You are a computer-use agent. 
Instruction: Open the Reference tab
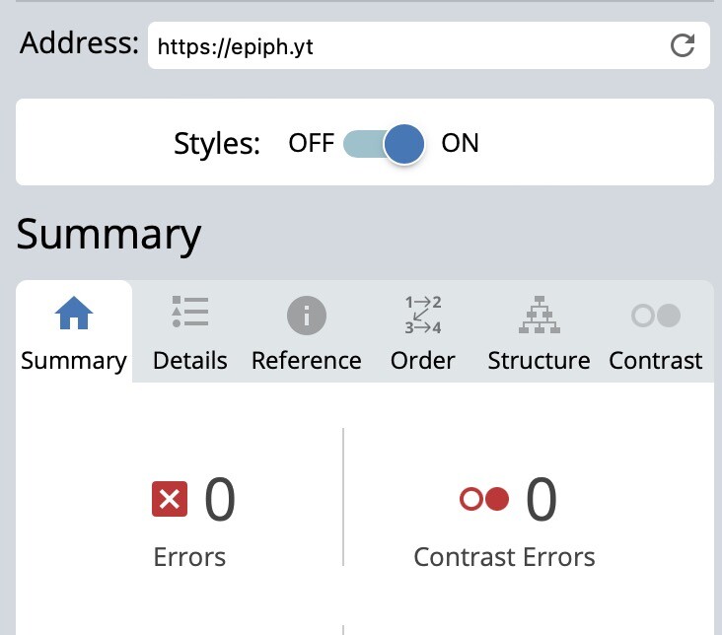click(x=306, y=332)
